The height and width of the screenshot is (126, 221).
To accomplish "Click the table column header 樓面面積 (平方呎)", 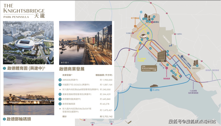I will 104,75.
